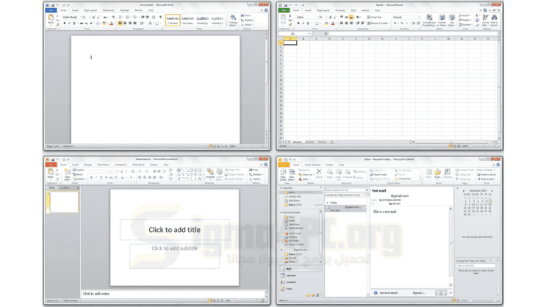Open Address Book in Outlook
The width and height of the screenshot is (546, 307).
[486, 174]
